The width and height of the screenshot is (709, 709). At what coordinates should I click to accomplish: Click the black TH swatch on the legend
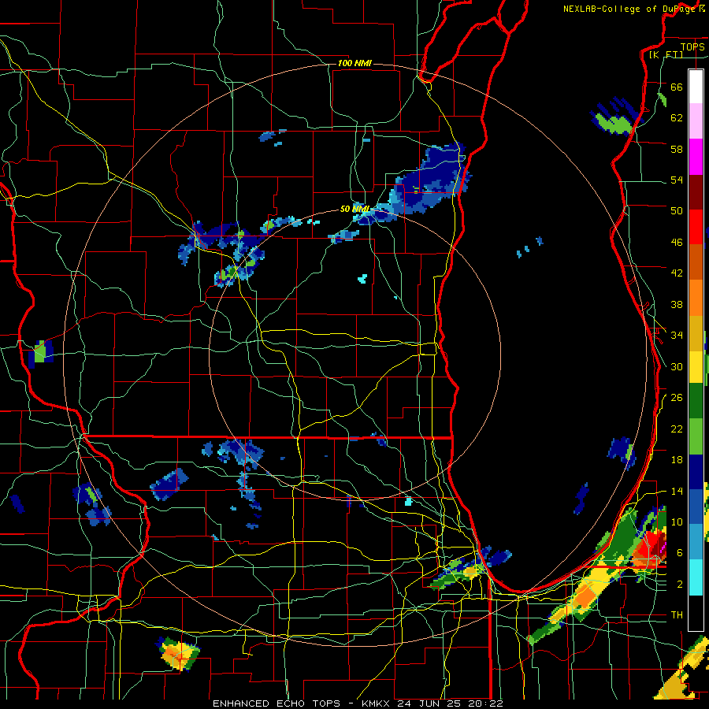point(696,612)
